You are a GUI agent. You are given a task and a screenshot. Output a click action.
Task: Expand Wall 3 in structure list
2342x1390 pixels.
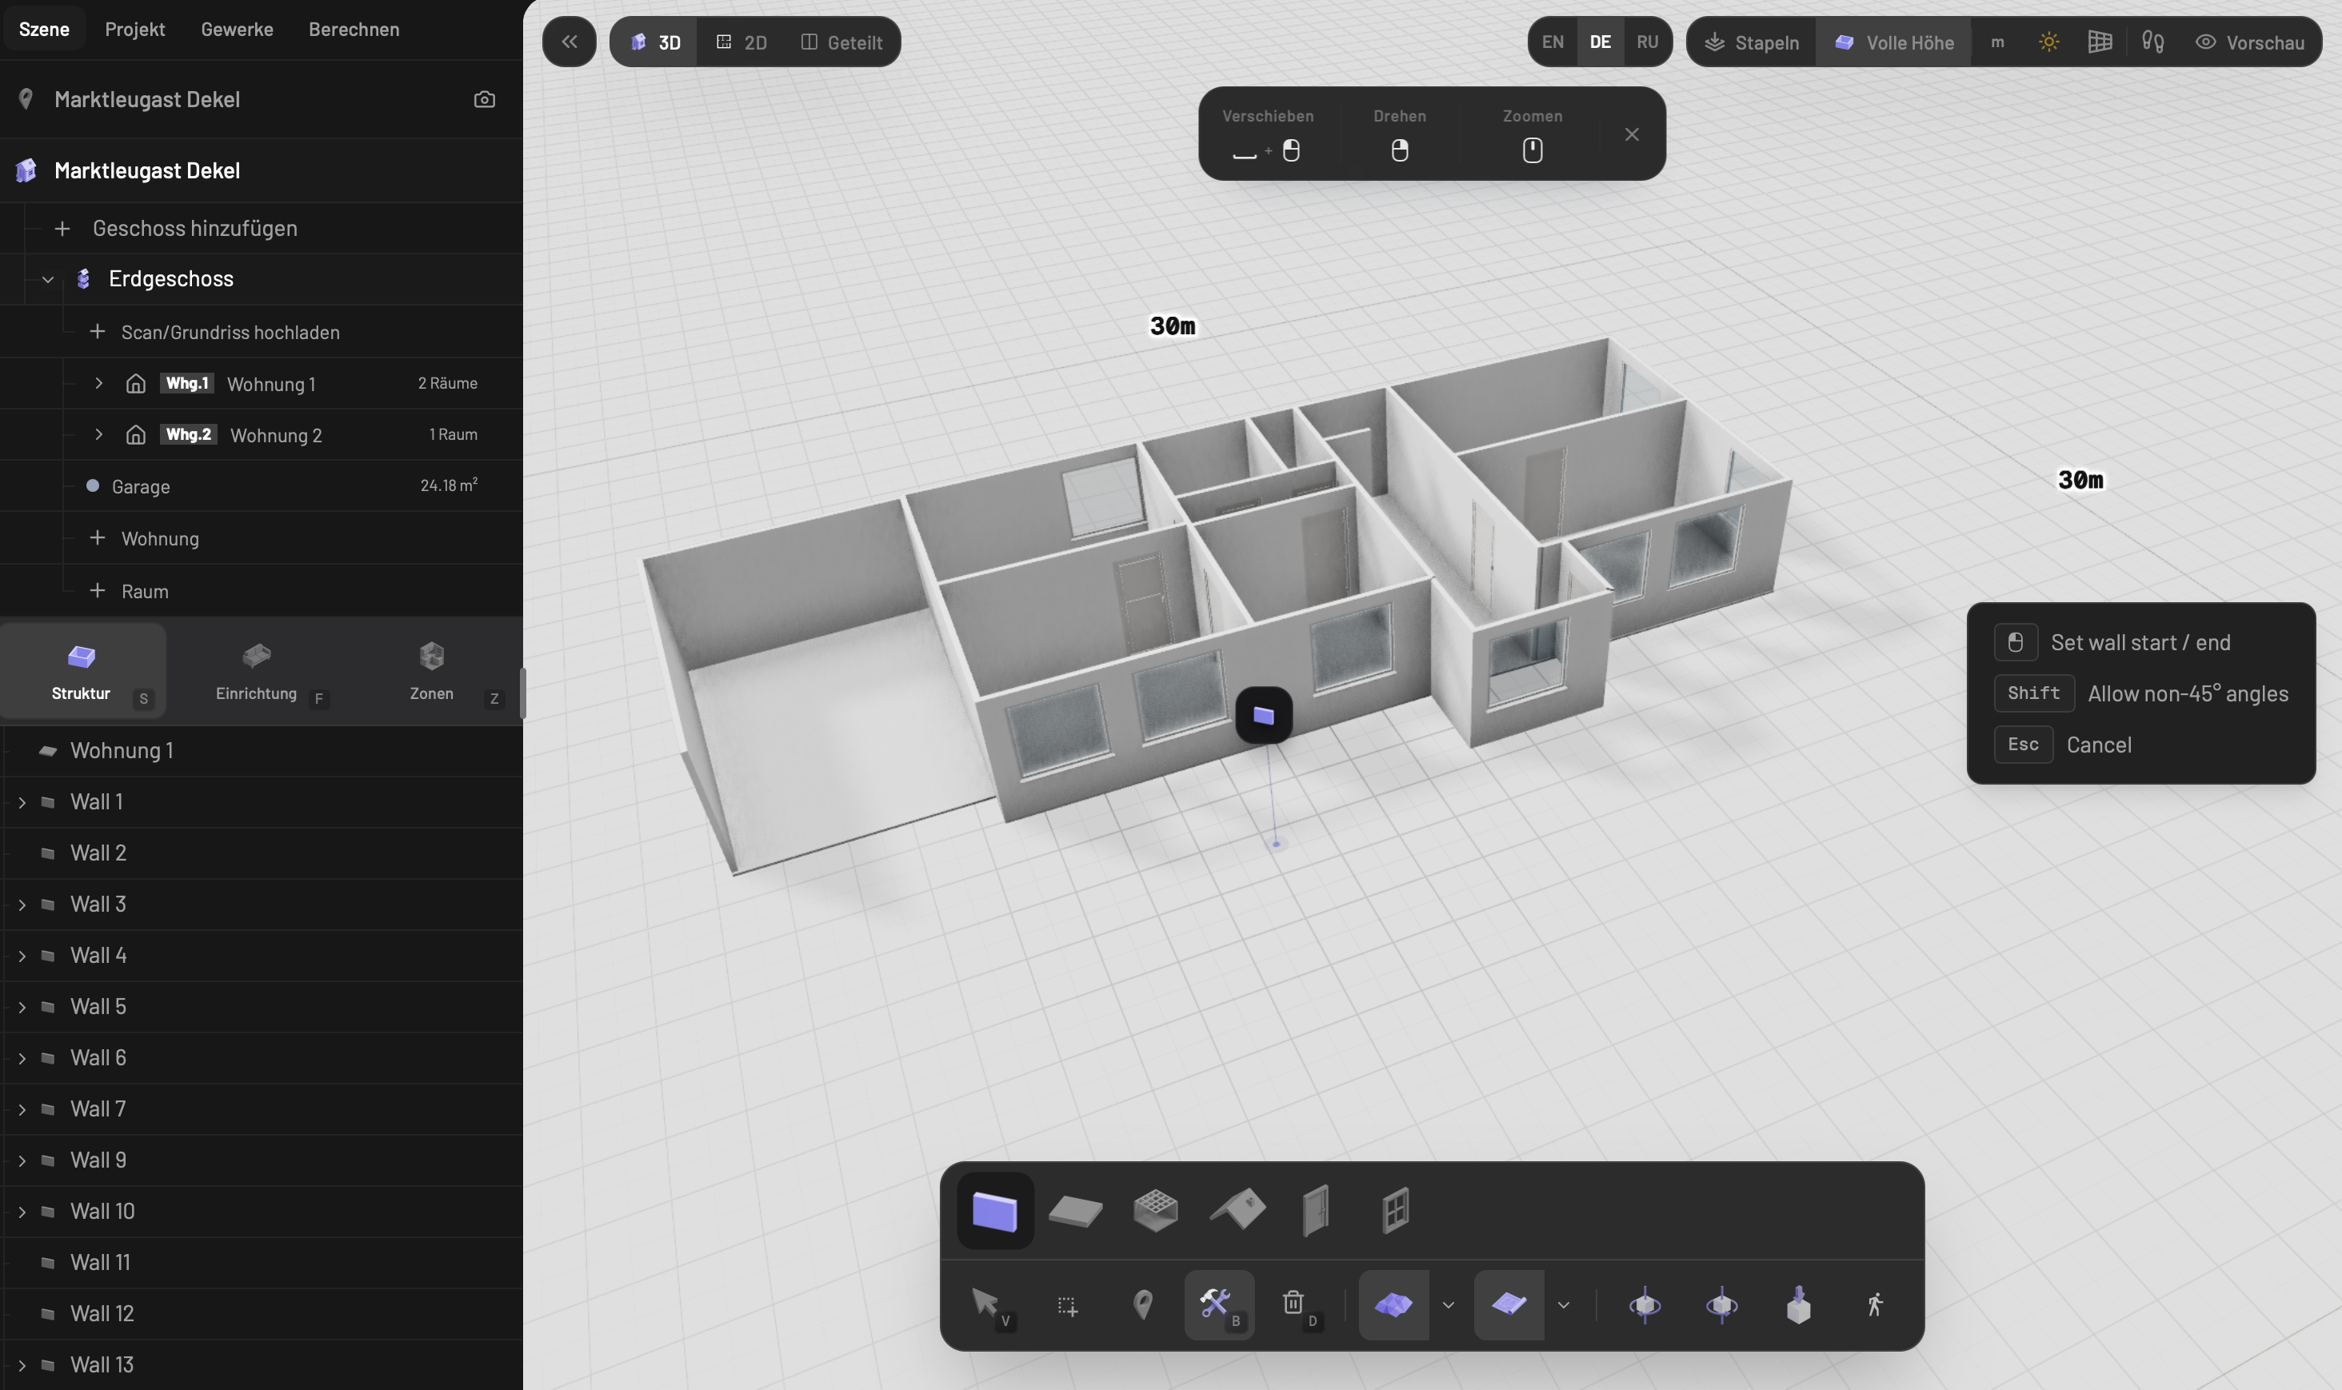point(22,905)
